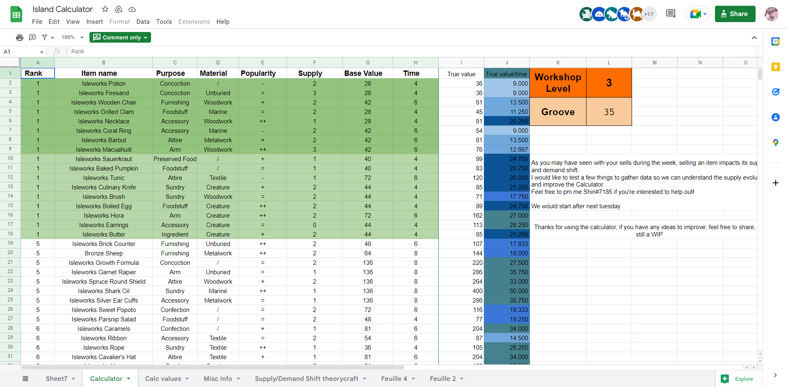Open Google Maps side panel
The image size is (788, 387).
tap(775, 143)
